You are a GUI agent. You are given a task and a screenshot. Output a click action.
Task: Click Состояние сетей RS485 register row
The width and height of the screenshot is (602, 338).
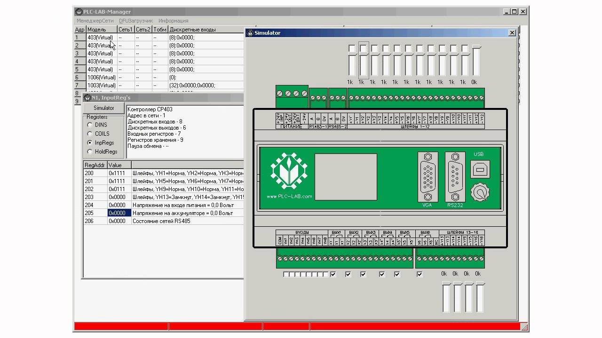pos(164,221)
